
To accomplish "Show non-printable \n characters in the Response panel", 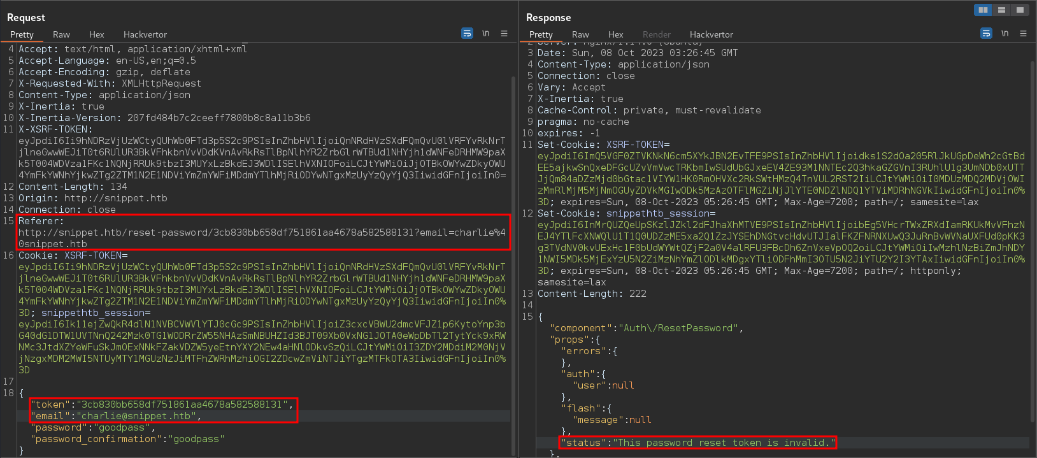I will (x=1005, y=33).
